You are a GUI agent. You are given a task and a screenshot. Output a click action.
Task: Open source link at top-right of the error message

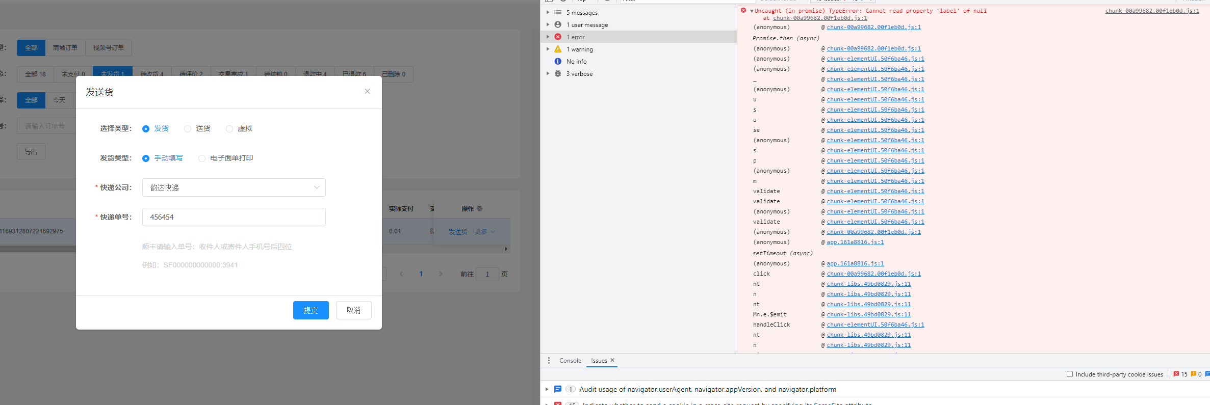pos(1152,11)
